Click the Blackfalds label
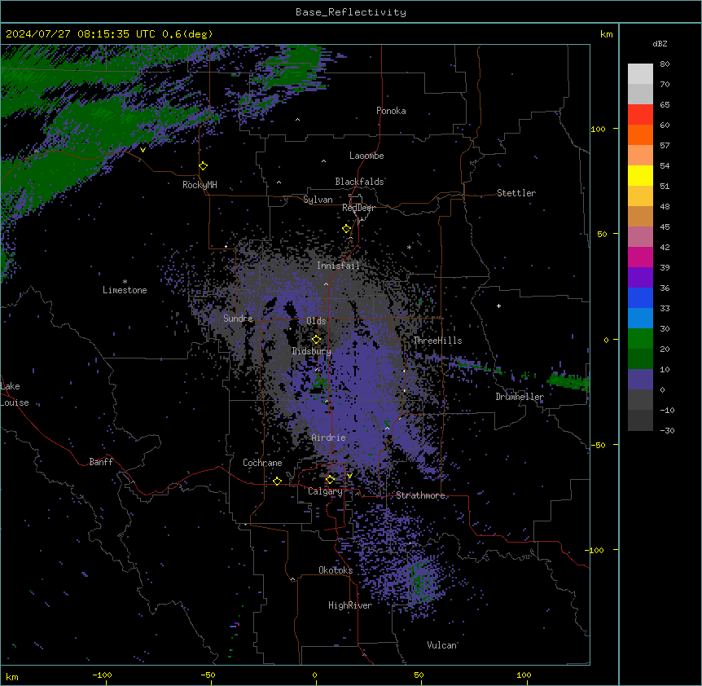This screenshot has height=686, width=702. (359, 182)
